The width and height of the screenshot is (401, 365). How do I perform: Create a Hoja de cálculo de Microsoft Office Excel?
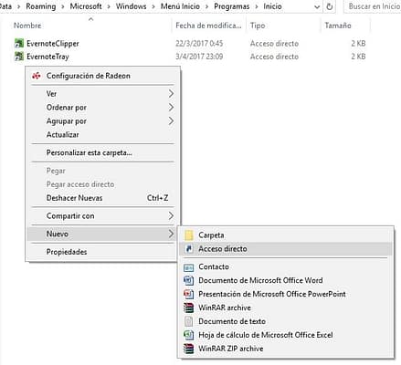point(286,335)
